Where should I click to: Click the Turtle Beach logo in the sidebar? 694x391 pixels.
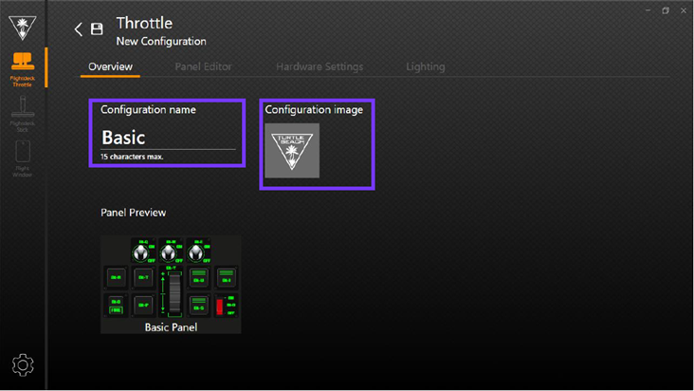click(x=23, y=28)
